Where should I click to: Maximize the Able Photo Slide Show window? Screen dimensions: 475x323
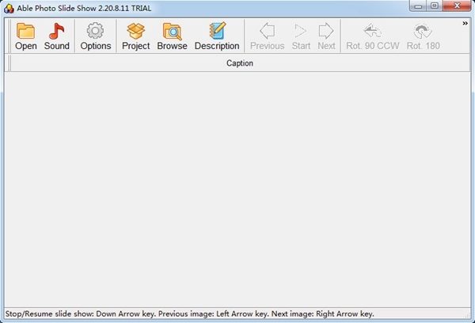[x=435, y=6]
